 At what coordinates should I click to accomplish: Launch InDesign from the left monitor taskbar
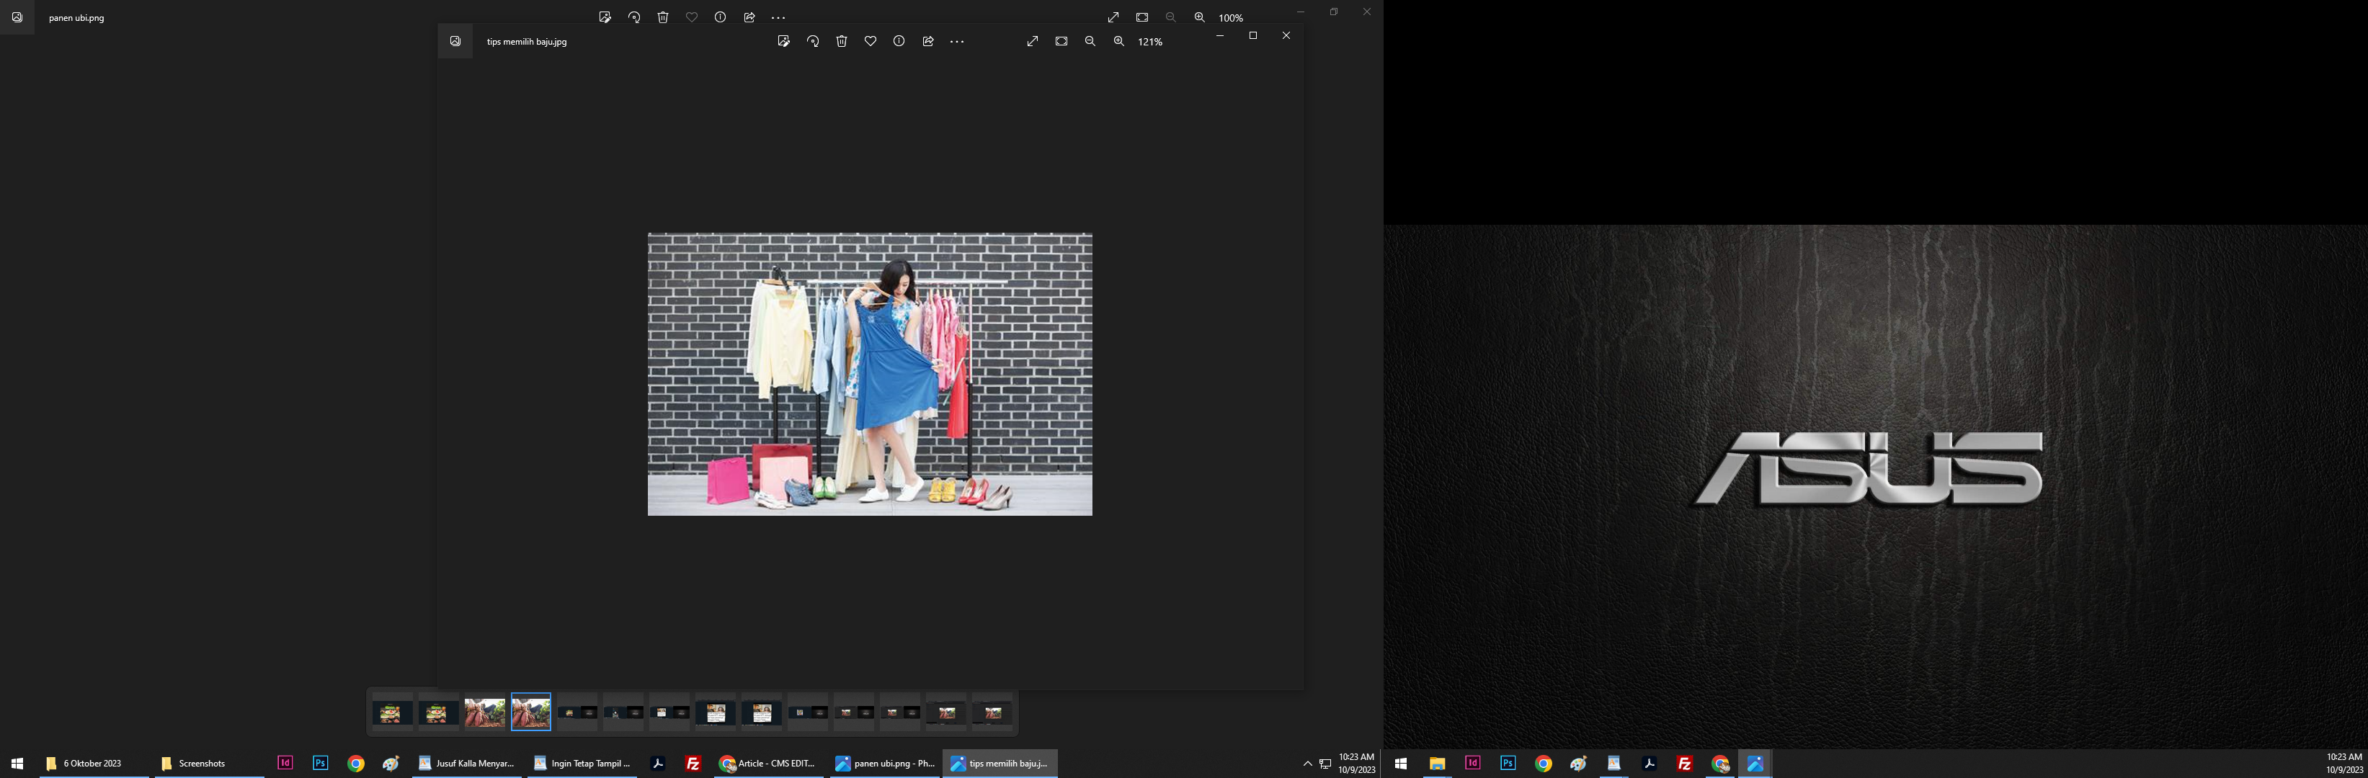285,764
